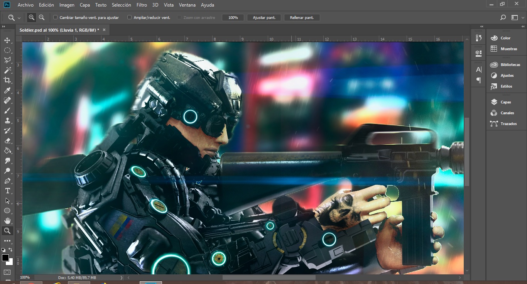Select the Zoom tool in toolbar

[x=7, y=231]
